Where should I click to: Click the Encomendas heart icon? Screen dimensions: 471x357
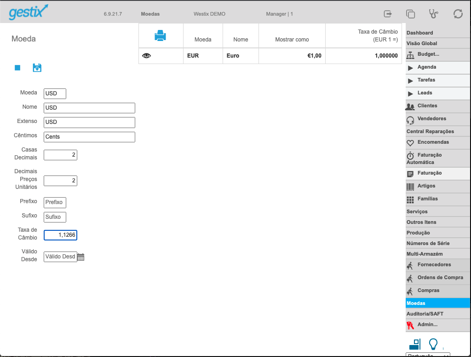[x=410, y=143]
